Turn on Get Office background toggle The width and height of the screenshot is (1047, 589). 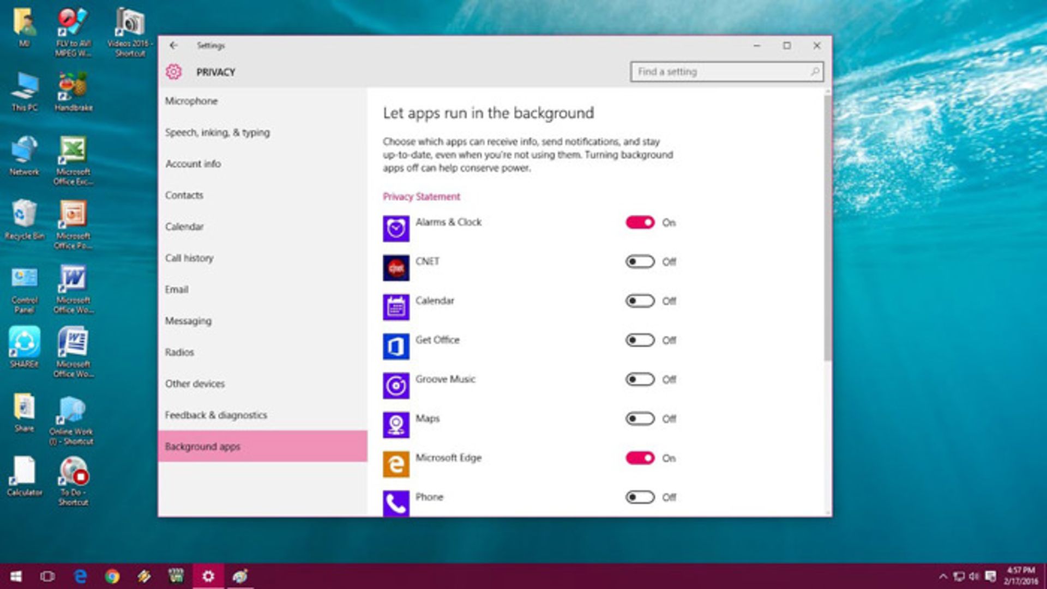click(x=640, y=340)
